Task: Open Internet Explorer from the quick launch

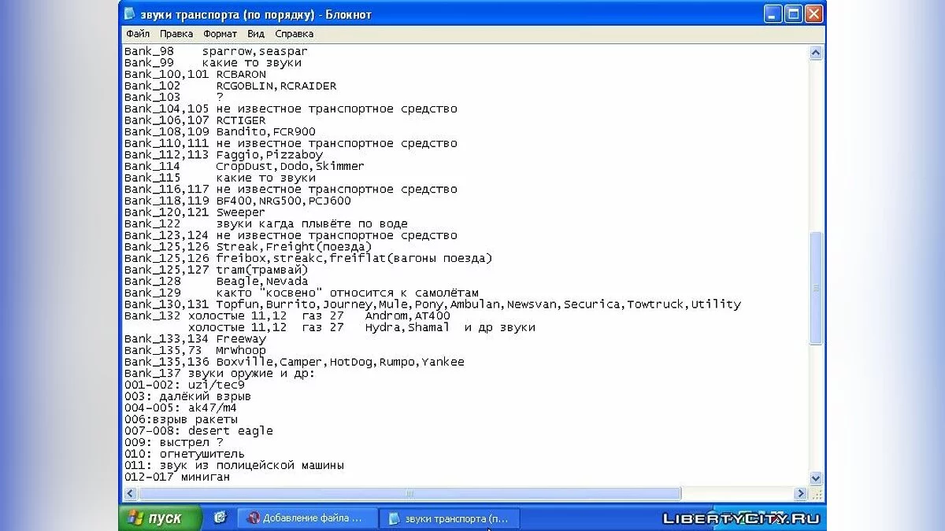Action: pyautogui.click(x=220, y=518)
